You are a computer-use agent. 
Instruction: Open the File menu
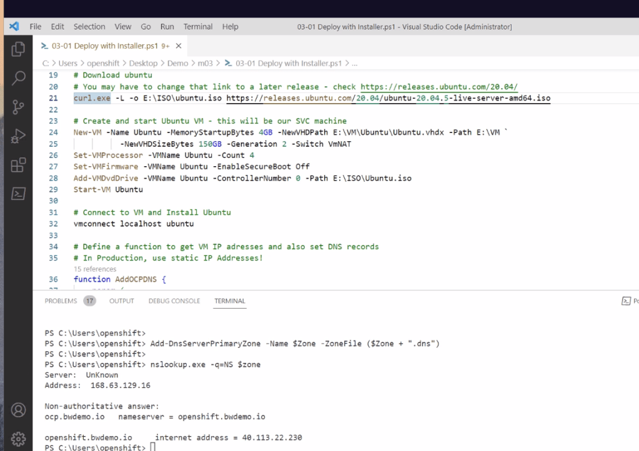36,26
